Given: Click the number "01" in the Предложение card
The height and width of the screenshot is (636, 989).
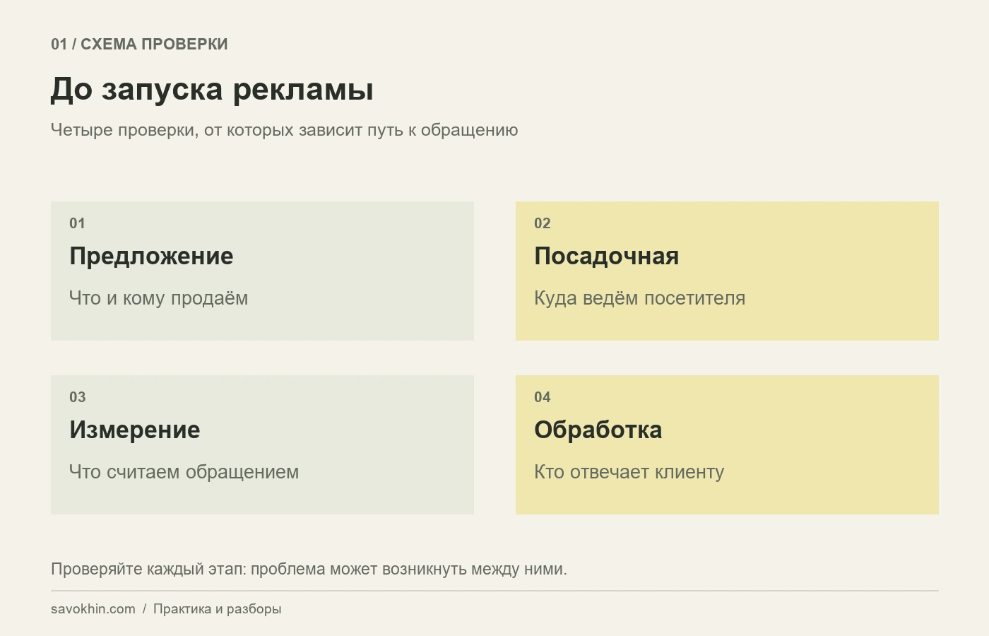Looking at the screenshot, I should click(77, 223).
